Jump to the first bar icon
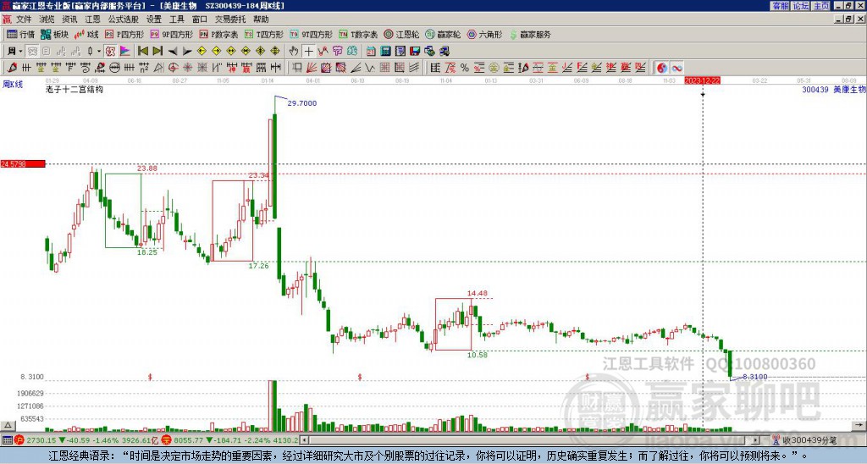This screenshot has width=867, height=464. click(142, 52)
